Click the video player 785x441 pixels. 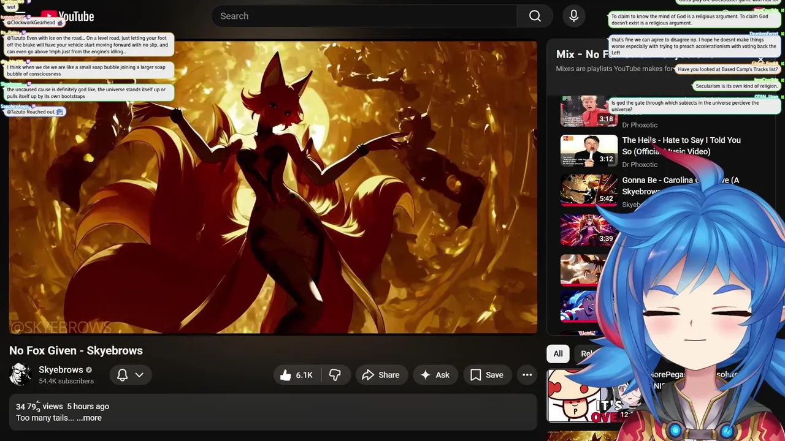click(x=273, y=187)
